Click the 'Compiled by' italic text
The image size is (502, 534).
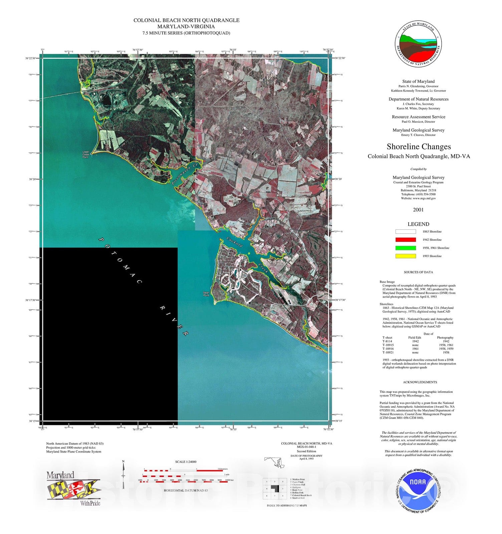pos(419,169)
